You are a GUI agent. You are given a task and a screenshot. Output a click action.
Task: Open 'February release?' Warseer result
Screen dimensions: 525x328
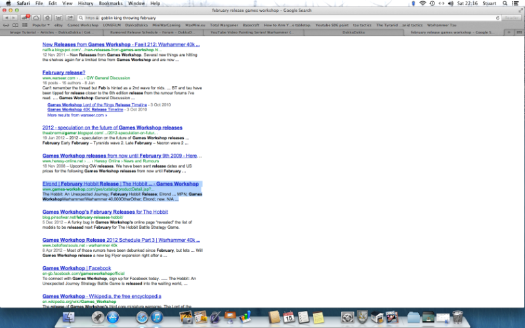click(x=64, y=72)
